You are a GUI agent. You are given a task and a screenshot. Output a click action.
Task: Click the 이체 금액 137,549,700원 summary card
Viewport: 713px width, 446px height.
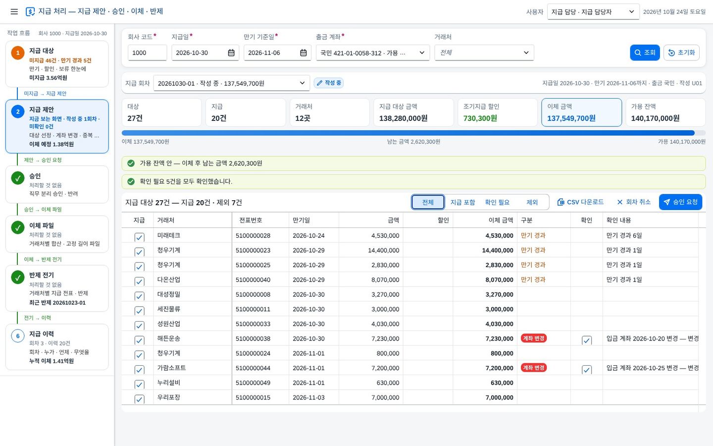(x=581, y=112)
